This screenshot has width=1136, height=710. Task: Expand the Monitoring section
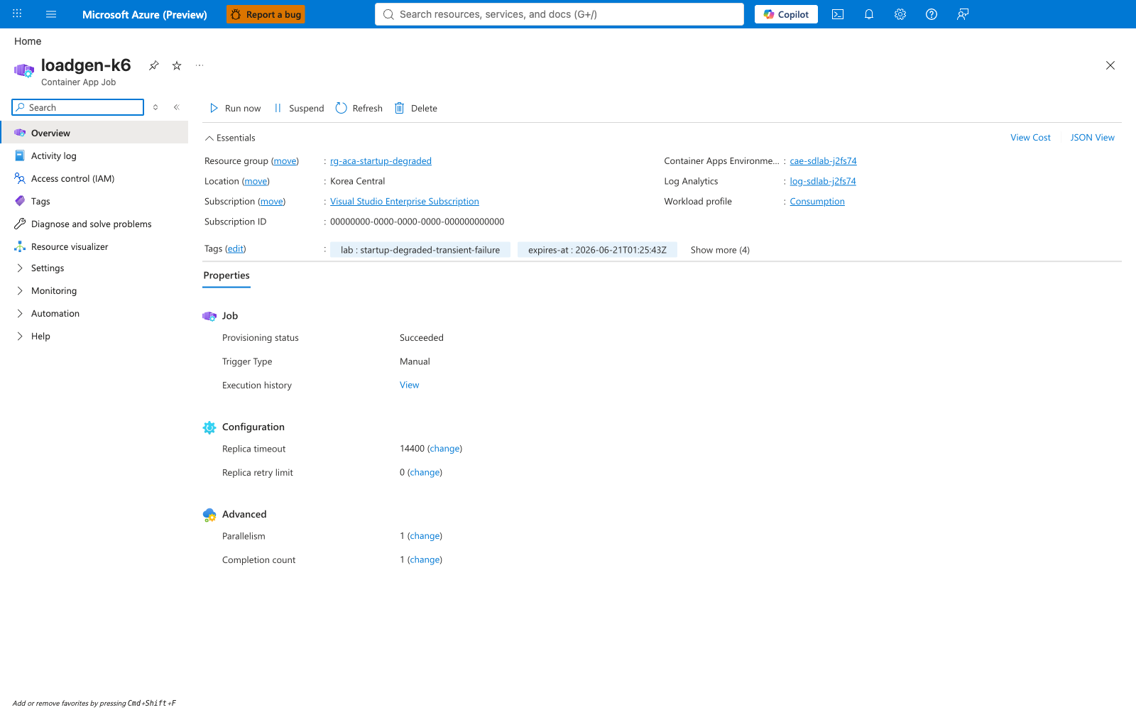click(20, 290)
